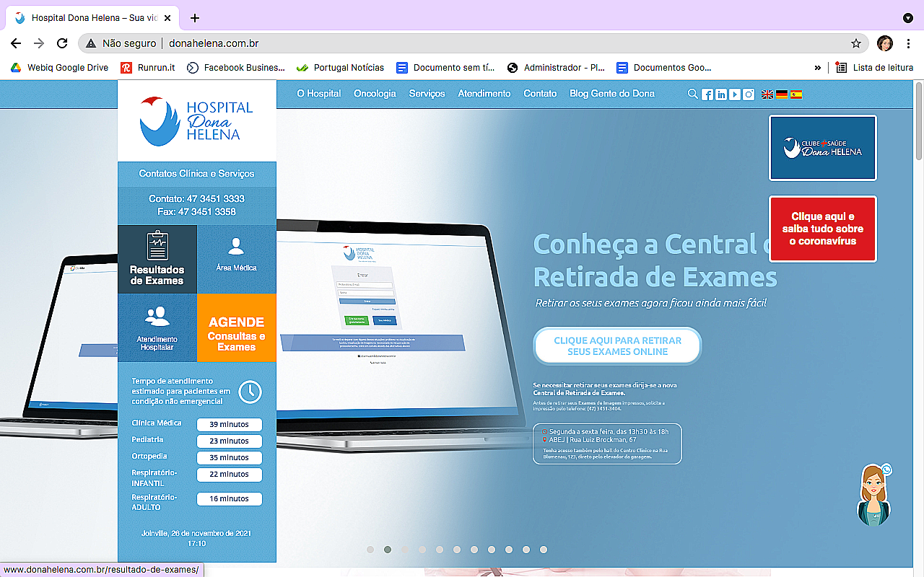Click Clique aqui para retirar exames online
The width and height of the screenshot is (924, 577).
click(617, 346)
